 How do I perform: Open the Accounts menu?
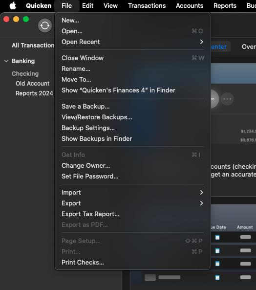point(190,6)
